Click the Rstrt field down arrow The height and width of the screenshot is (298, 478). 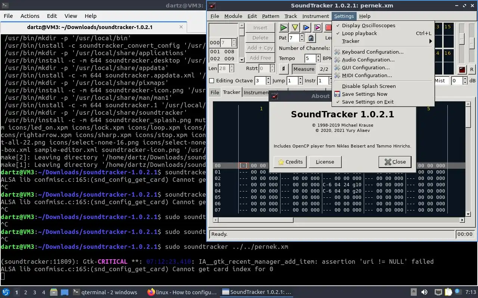273,70
